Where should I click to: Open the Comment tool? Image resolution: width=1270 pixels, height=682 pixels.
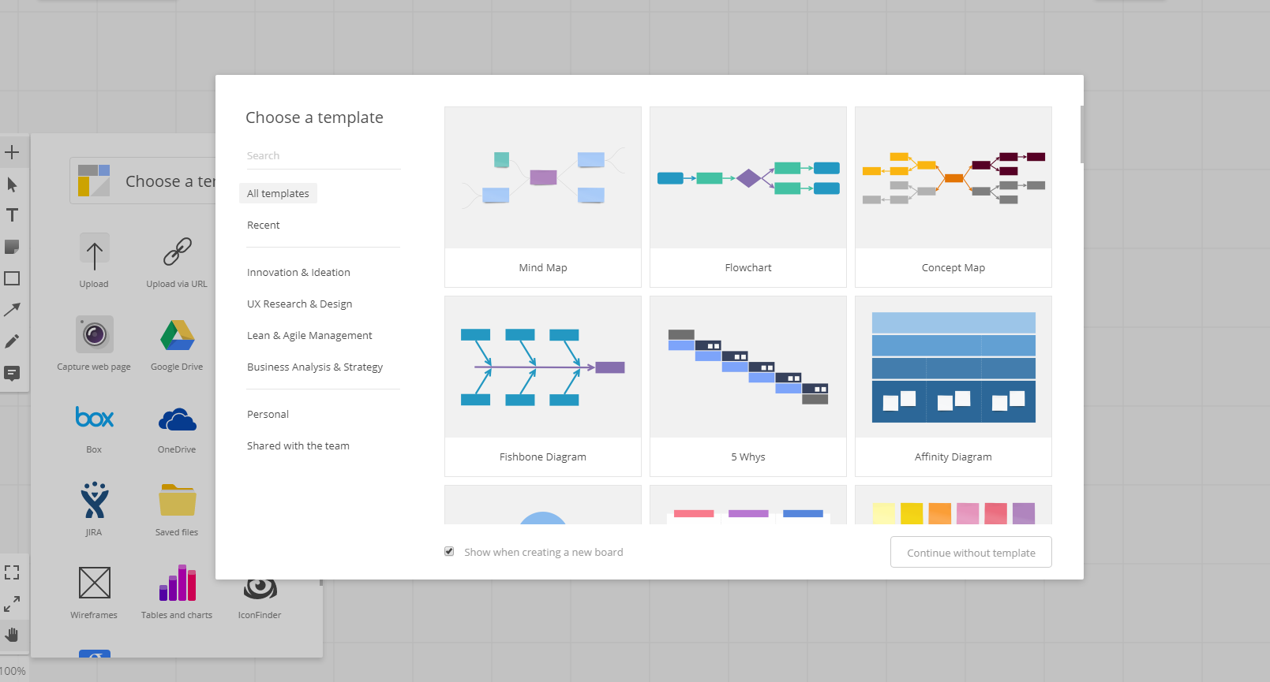tap(12, 373)
